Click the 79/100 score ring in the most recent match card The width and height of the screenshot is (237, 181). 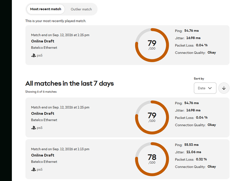click(152, 45)
